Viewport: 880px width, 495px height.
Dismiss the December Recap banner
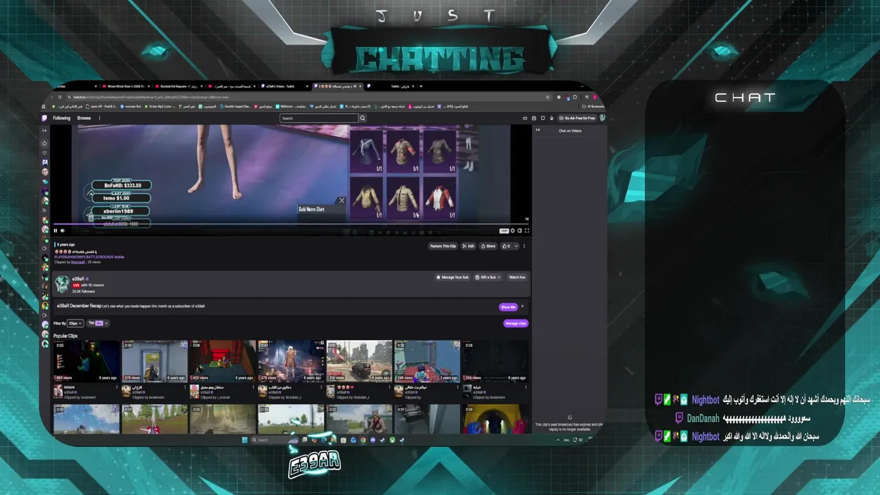click(522, 307)
